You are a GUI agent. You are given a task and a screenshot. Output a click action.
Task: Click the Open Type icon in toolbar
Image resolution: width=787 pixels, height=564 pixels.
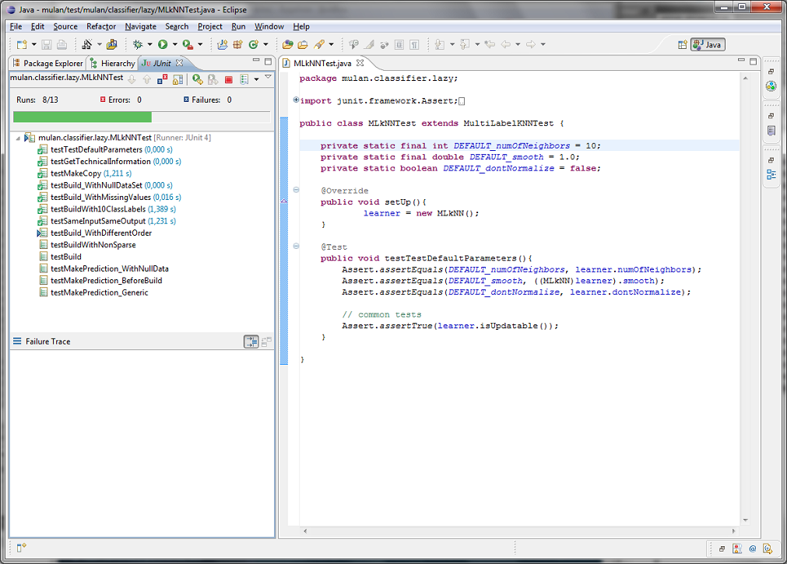288,45
